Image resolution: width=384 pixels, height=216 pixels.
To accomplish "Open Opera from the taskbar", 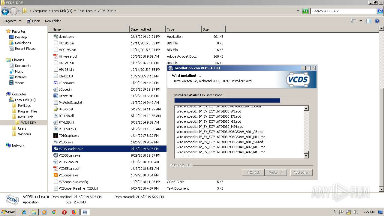I will coord(64,212).
